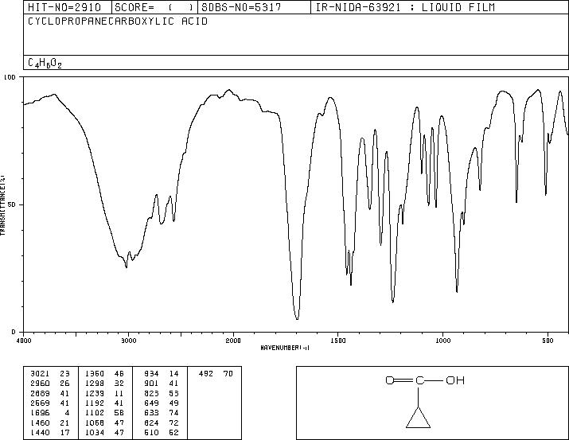Click the C4H6O2 molecular formula
Viewport: 569px width, 440px height.
(x=45, y=63)
